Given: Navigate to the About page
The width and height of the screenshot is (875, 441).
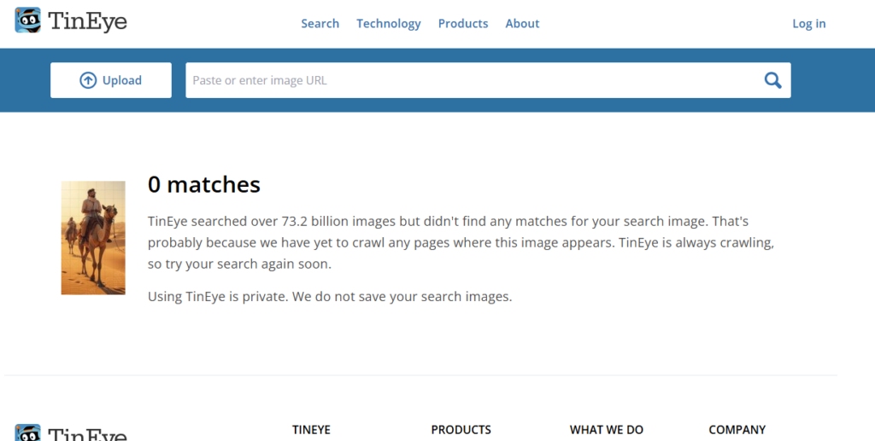Looking at the screenshot, I should pyautogui.click(x=522, y=24).
